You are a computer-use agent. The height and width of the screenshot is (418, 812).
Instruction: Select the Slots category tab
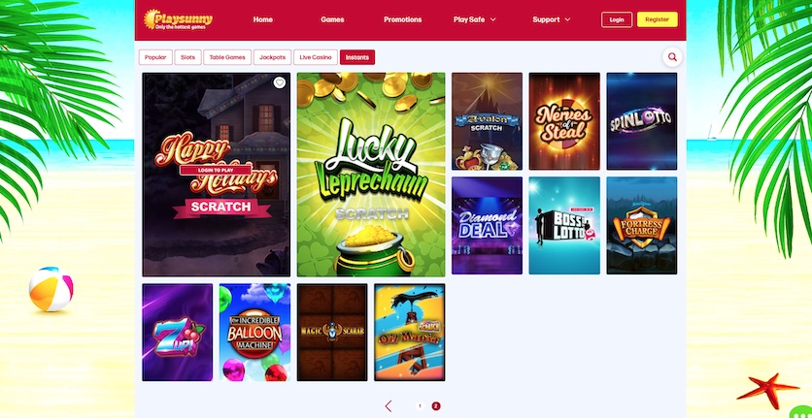(x=188, y=57)
